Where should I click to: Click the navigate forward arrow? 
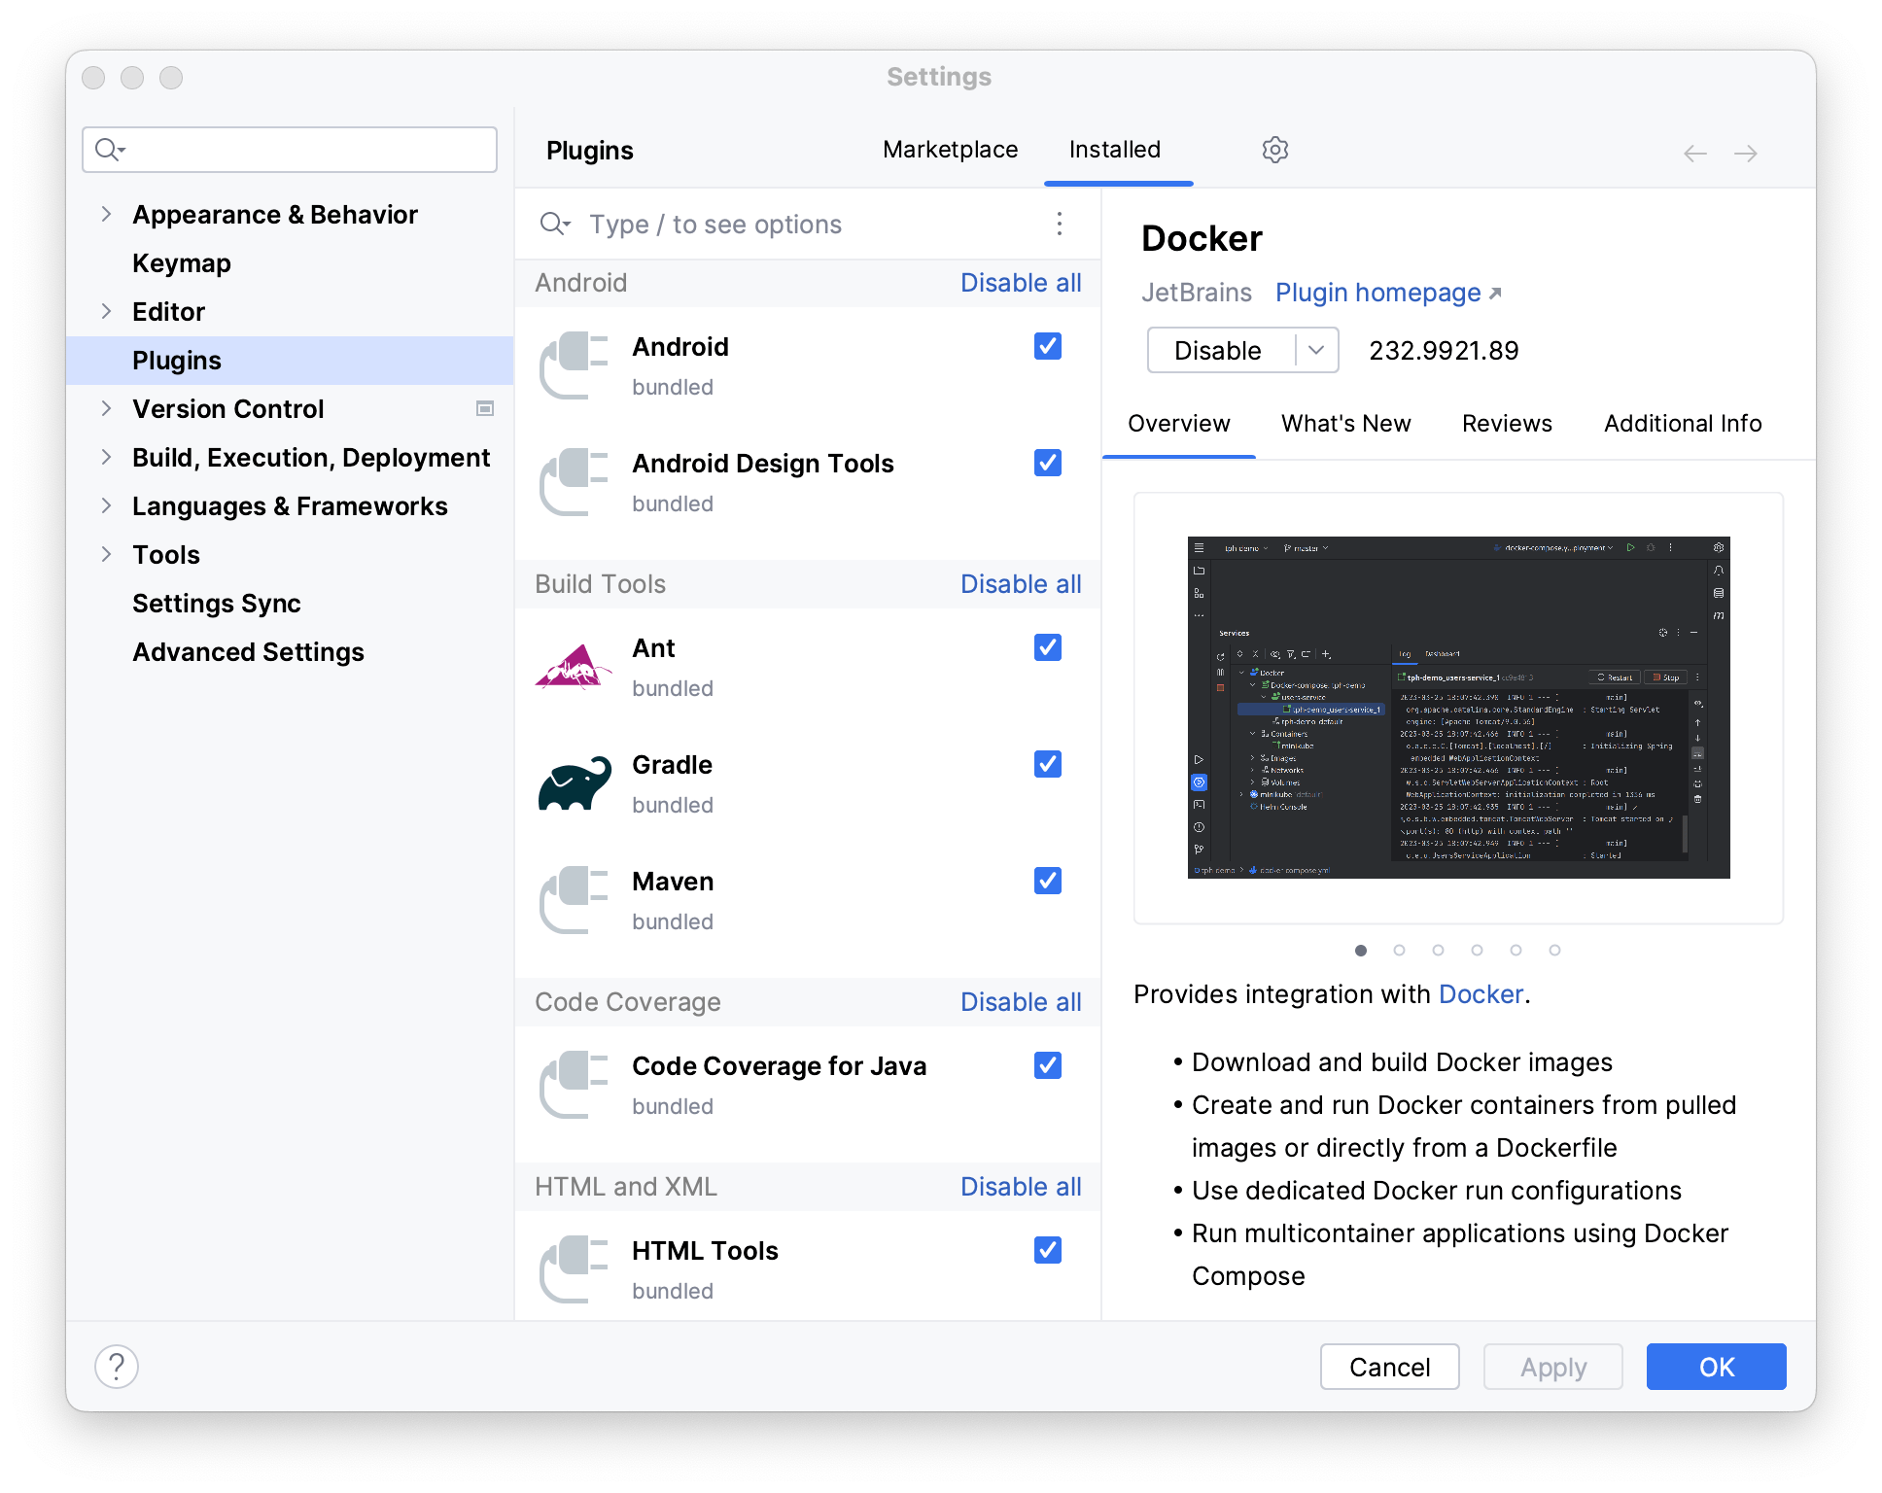(x=1745, y=154)
